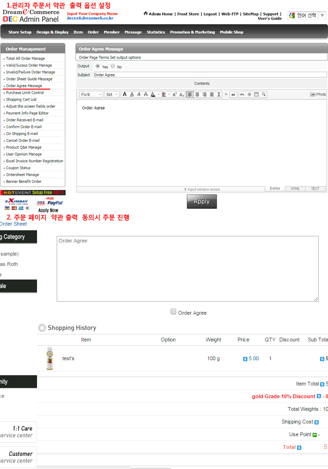Screen dimensions: 328x469
Task: Click the Photo upload icon
Action: [318, 94]
